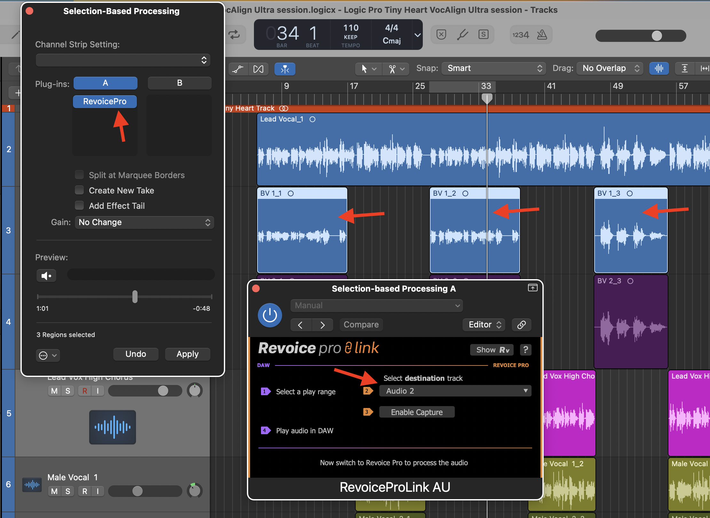Click the Enable Capture button
Image resolution: width=710 pixels, height=518 pixels.
[416, 412]
